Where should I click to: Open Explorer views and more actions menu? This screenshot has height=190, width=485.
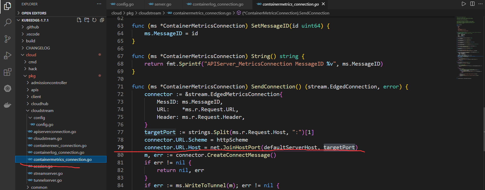tap(99, 4)
